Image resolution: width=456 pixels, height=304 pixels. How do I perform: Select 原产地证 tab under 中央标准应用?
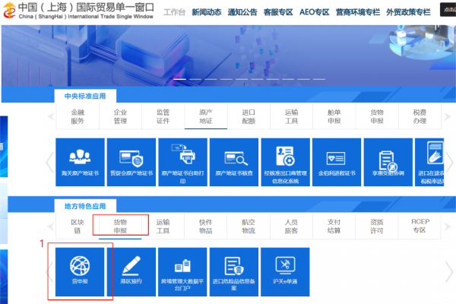click(205, 116)
